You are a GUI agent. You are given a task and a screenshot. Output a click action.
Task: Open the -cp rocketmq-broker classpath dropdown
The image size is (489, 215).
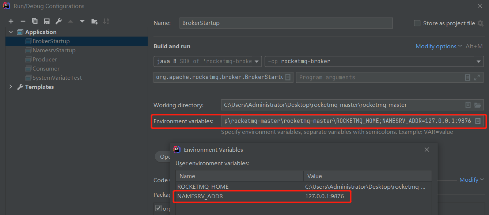pos(479,61)
